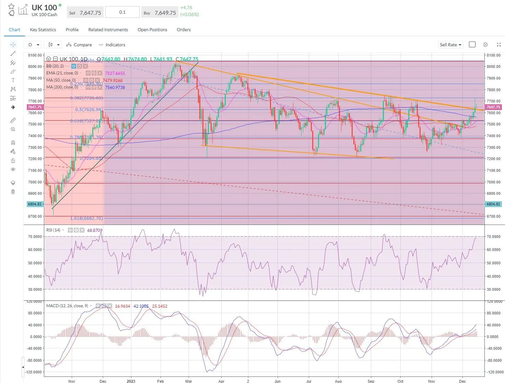Viewport: 505px width, 383px height.
Task: Remove EMA (21, close, 0) indicator
Action: tap(100, 73)
